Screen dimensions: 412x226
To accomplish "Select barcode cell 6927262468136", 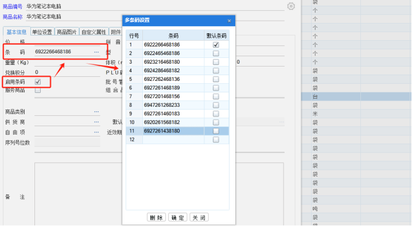I will coord(173,79).
